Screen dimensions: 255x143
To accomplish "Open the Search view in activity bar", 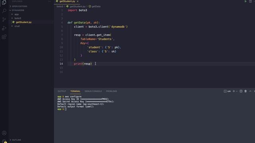I will click(x=4, y=11).
